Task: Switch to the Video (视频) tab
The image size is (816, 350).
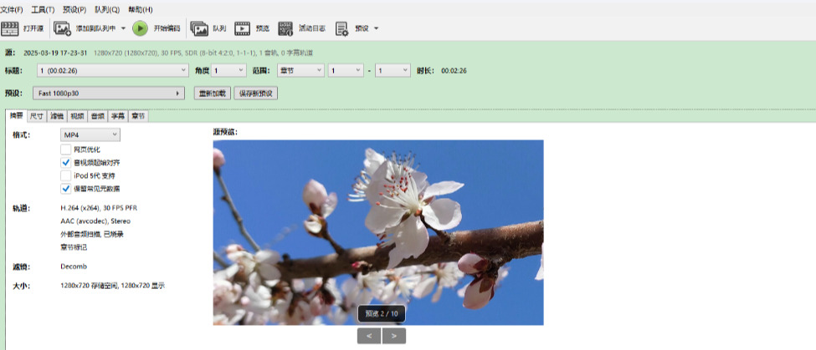Action: pyautogui.click(x=77, y=116)
